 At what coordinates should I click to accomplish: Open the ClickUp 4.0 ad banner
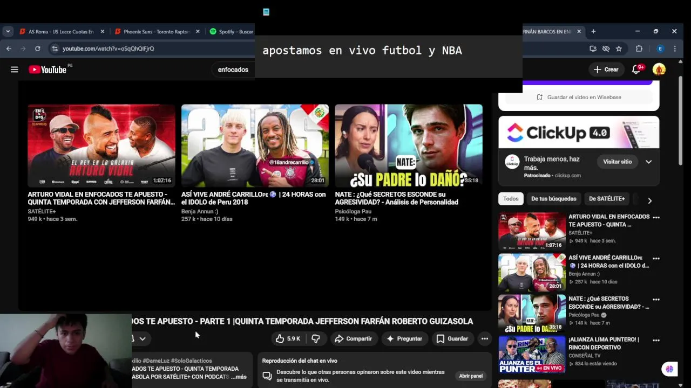(579, 133)
